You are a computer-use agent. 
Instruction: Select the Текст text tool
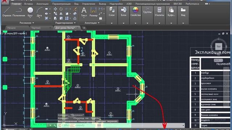[x=84, y=12]
